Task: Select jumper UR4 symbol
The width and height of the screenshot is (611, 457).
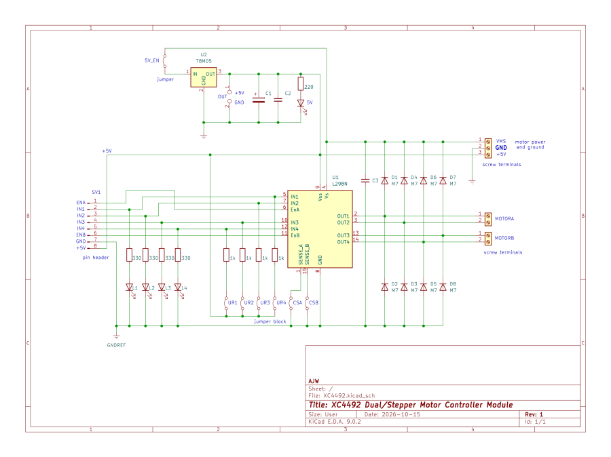Action: coord(275,303)
